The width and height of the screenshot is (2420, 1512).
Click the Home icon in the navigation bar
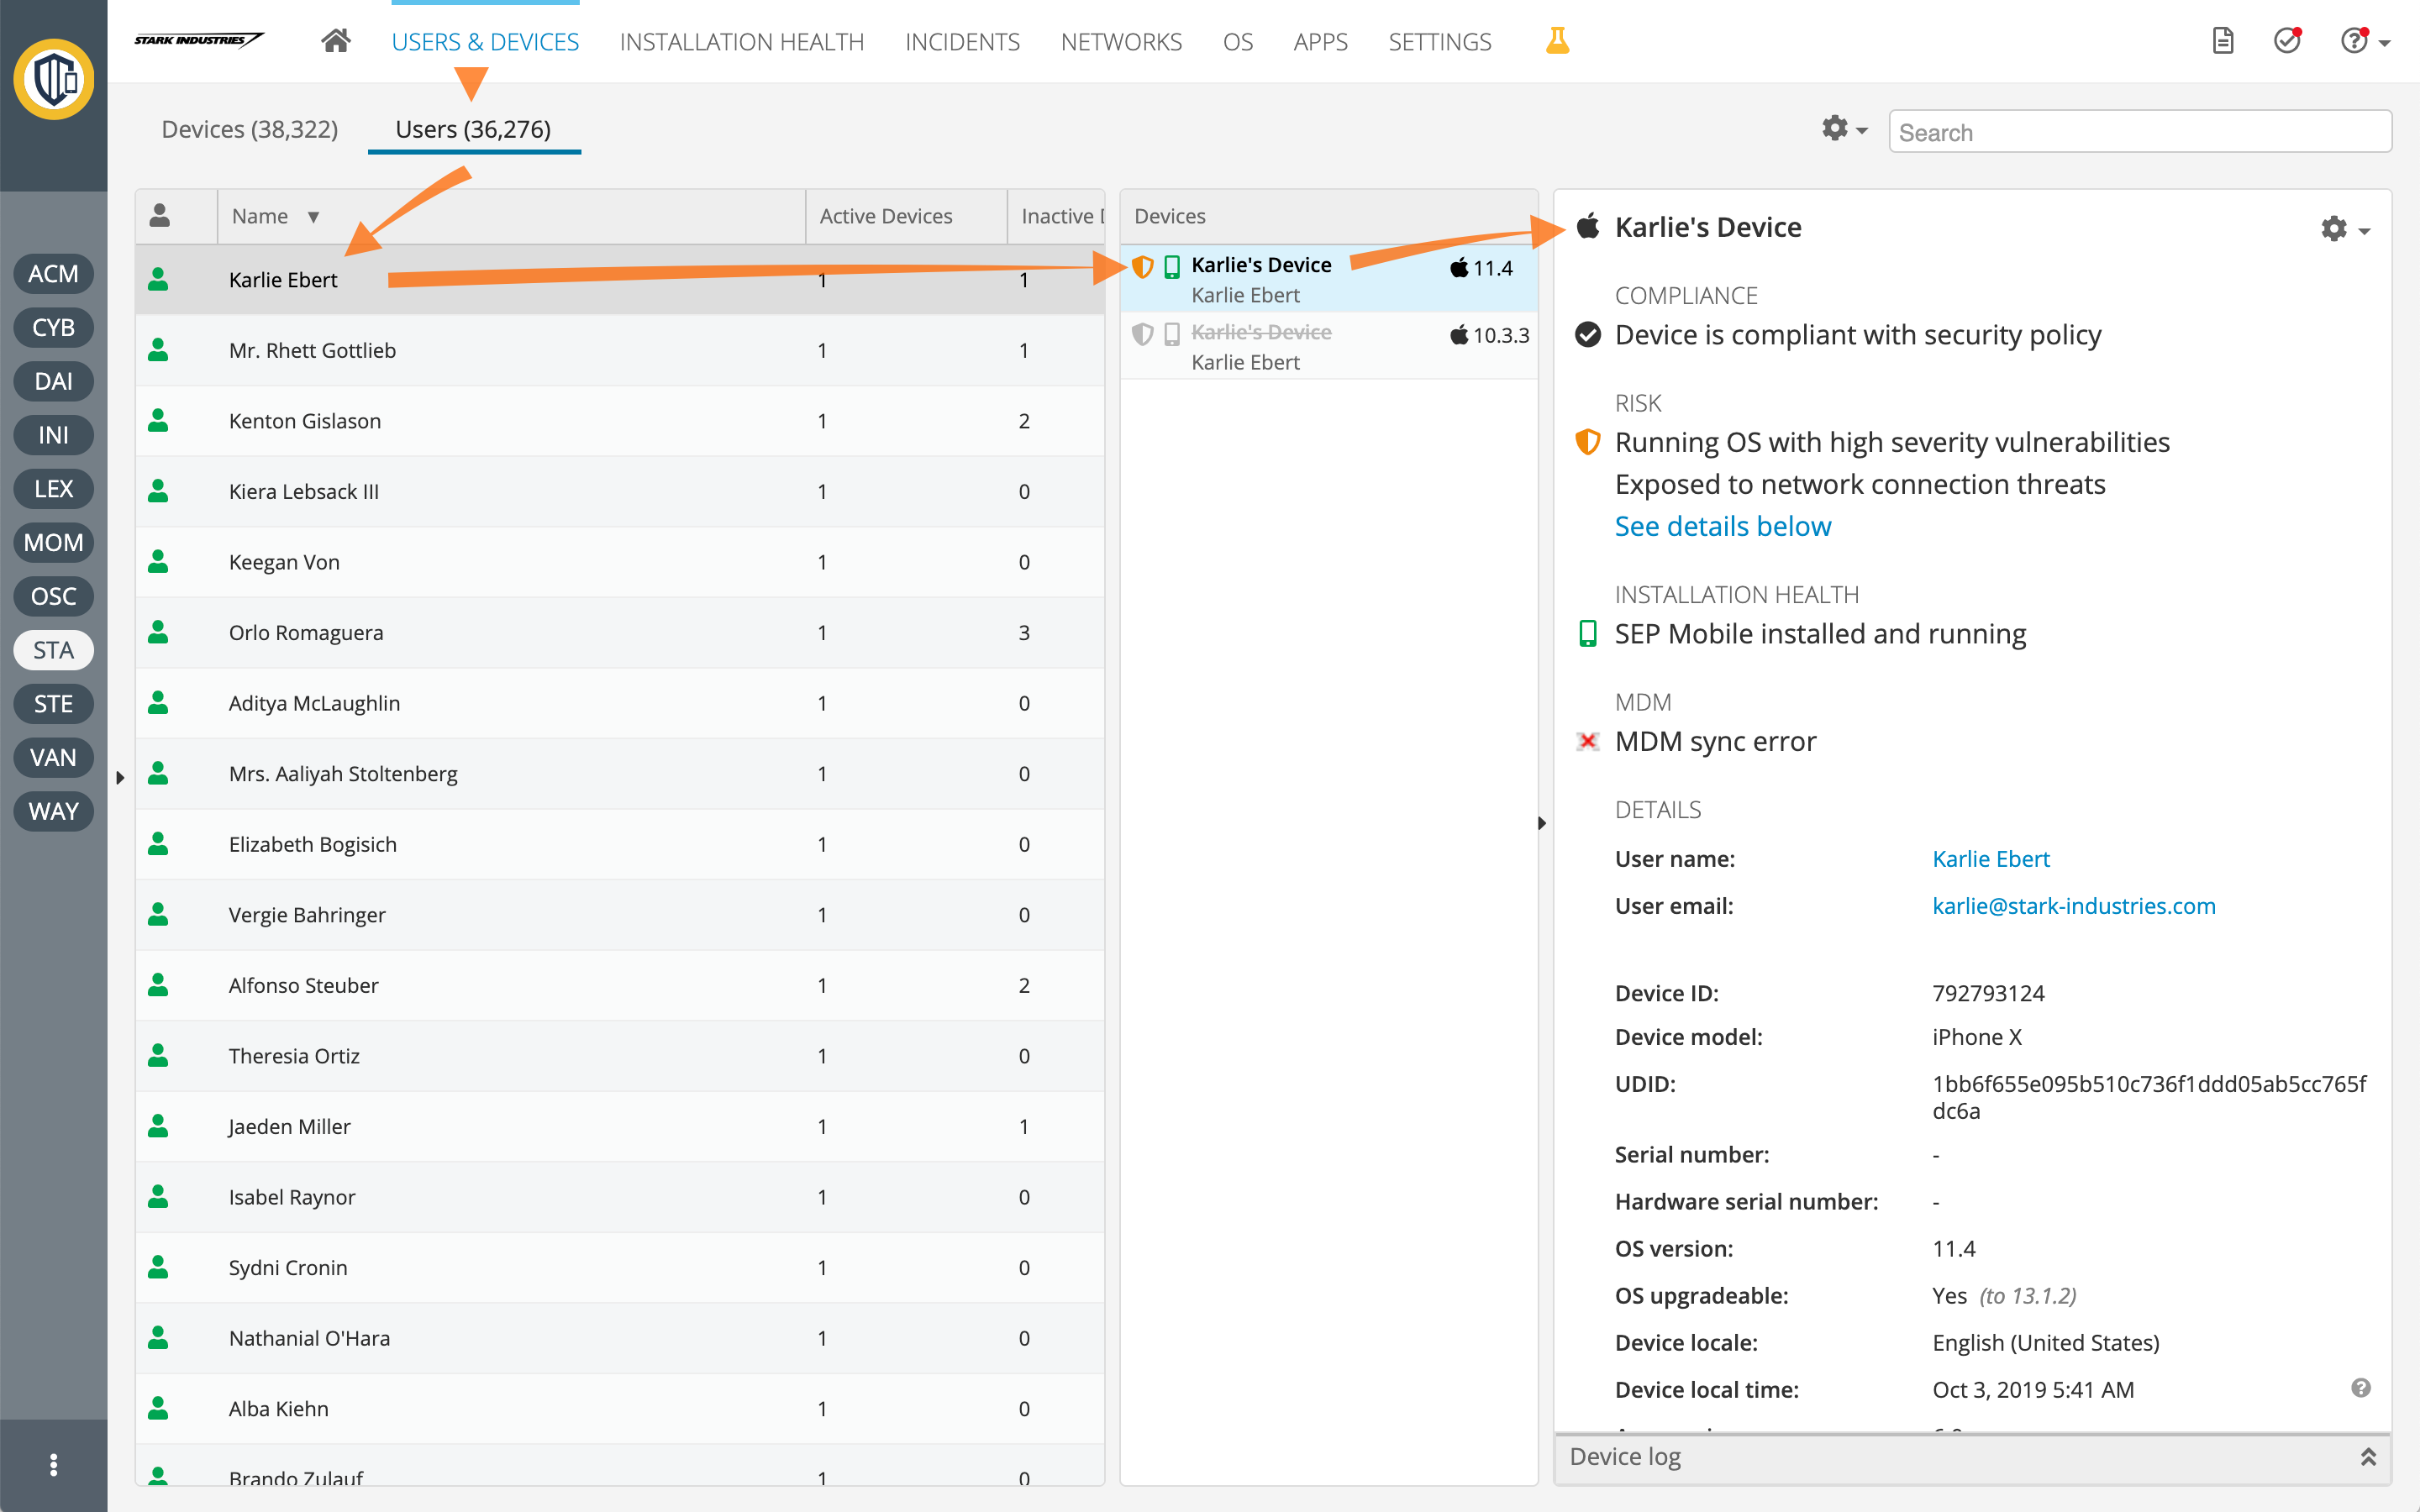(x=336, y=41)
